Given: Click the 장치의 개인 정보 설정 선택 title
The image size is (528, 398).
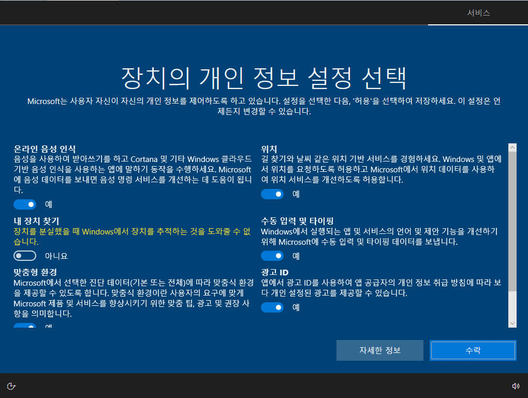Looking at the screenshot, I should click(264, 78).
